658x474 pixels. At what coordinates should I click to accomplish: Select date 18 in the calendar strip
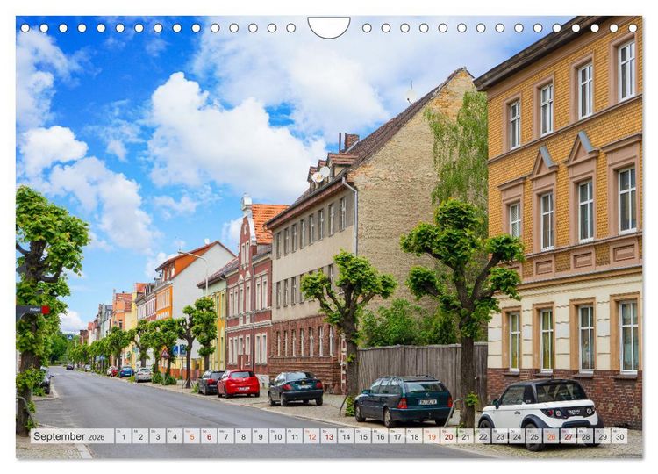tap(415, 436)
